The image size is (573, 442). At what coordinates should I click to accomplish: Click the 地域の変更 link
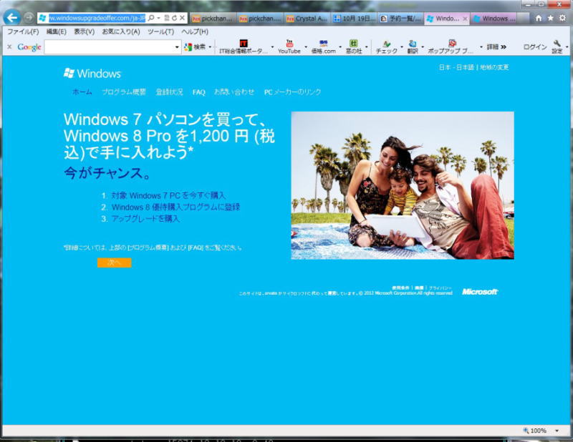point(494,67)
